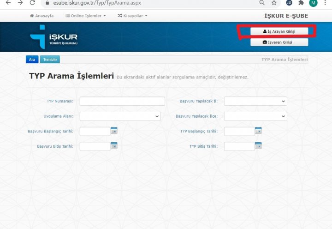Image resolution: width=332 pixels, height=229 pixels.
Task: Click the TYP Arama İşlemleri breadcrumb label
Action: point(285,60)
